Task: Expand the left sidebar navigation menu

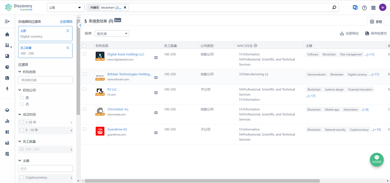Action: pos(7,21)
